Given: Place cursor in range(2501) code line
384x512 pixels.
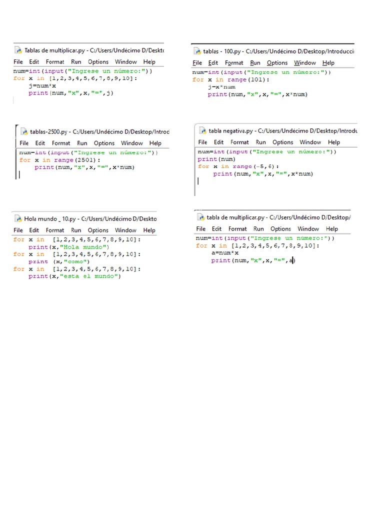Looking at the screenshot, I should 60,160.
